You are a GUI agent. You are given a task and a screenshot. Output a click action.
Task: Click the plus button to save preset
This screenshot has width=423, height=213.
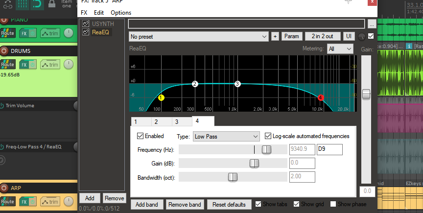[275, 36]
